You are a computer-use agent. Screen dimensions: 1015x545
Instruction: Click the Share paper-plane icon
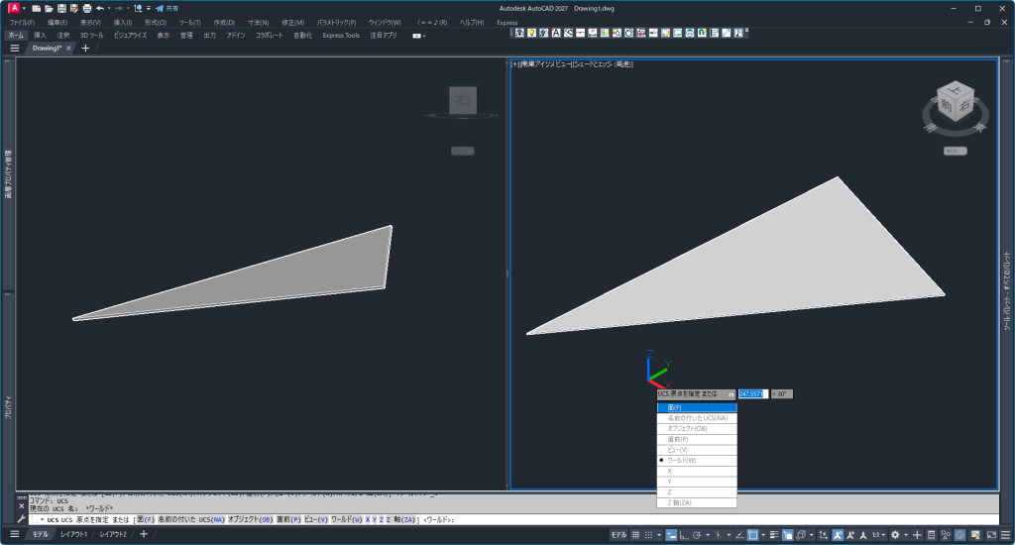[159, 8]
